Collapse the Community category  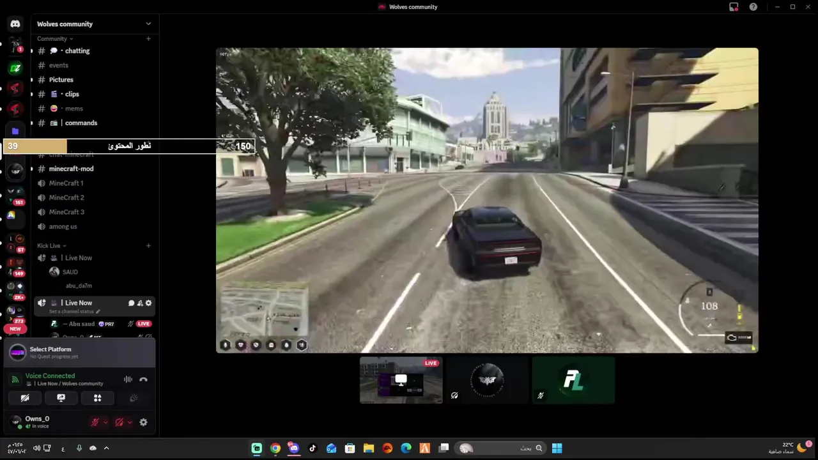54,39
